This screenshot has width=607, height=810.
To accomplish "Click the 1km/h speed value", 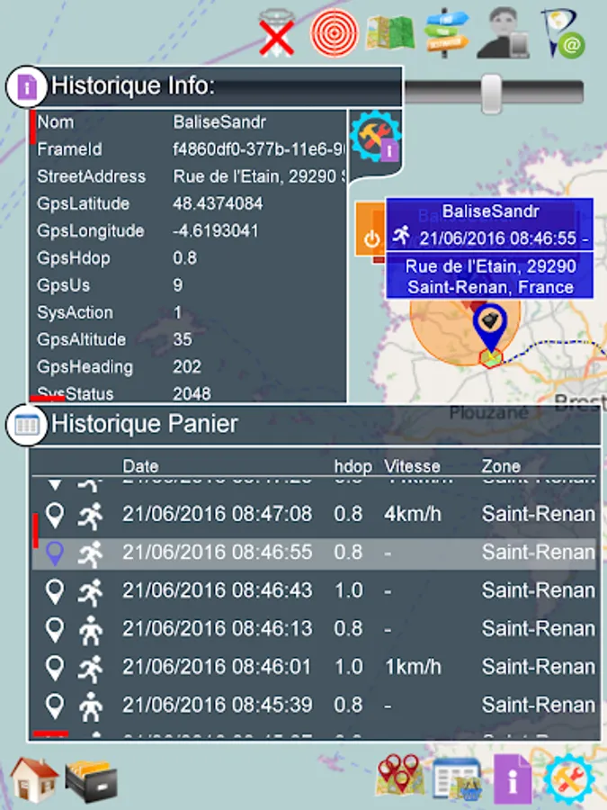I will (x=413, y=667).
